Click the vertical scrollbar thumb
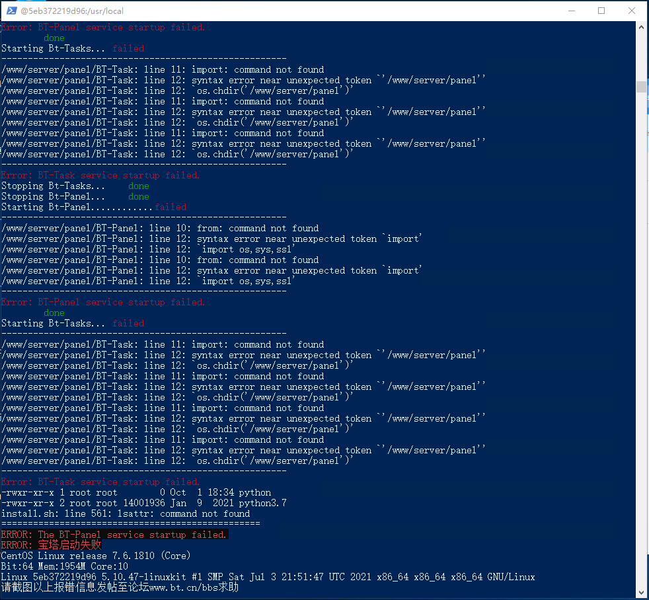The image size is (649, 600). 641,87
